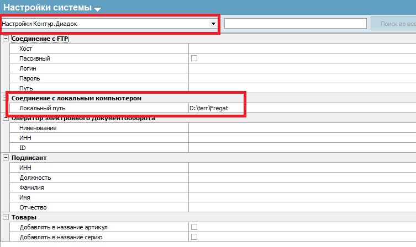Viewport: 416px width, 247px height.
Task: Click the Хост value field
Action: pos(302,49)
